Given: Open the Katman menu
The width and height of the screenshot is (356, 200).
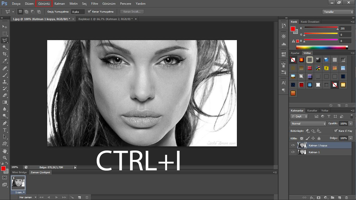Looking at the screenshot, I should pos(60,4).
